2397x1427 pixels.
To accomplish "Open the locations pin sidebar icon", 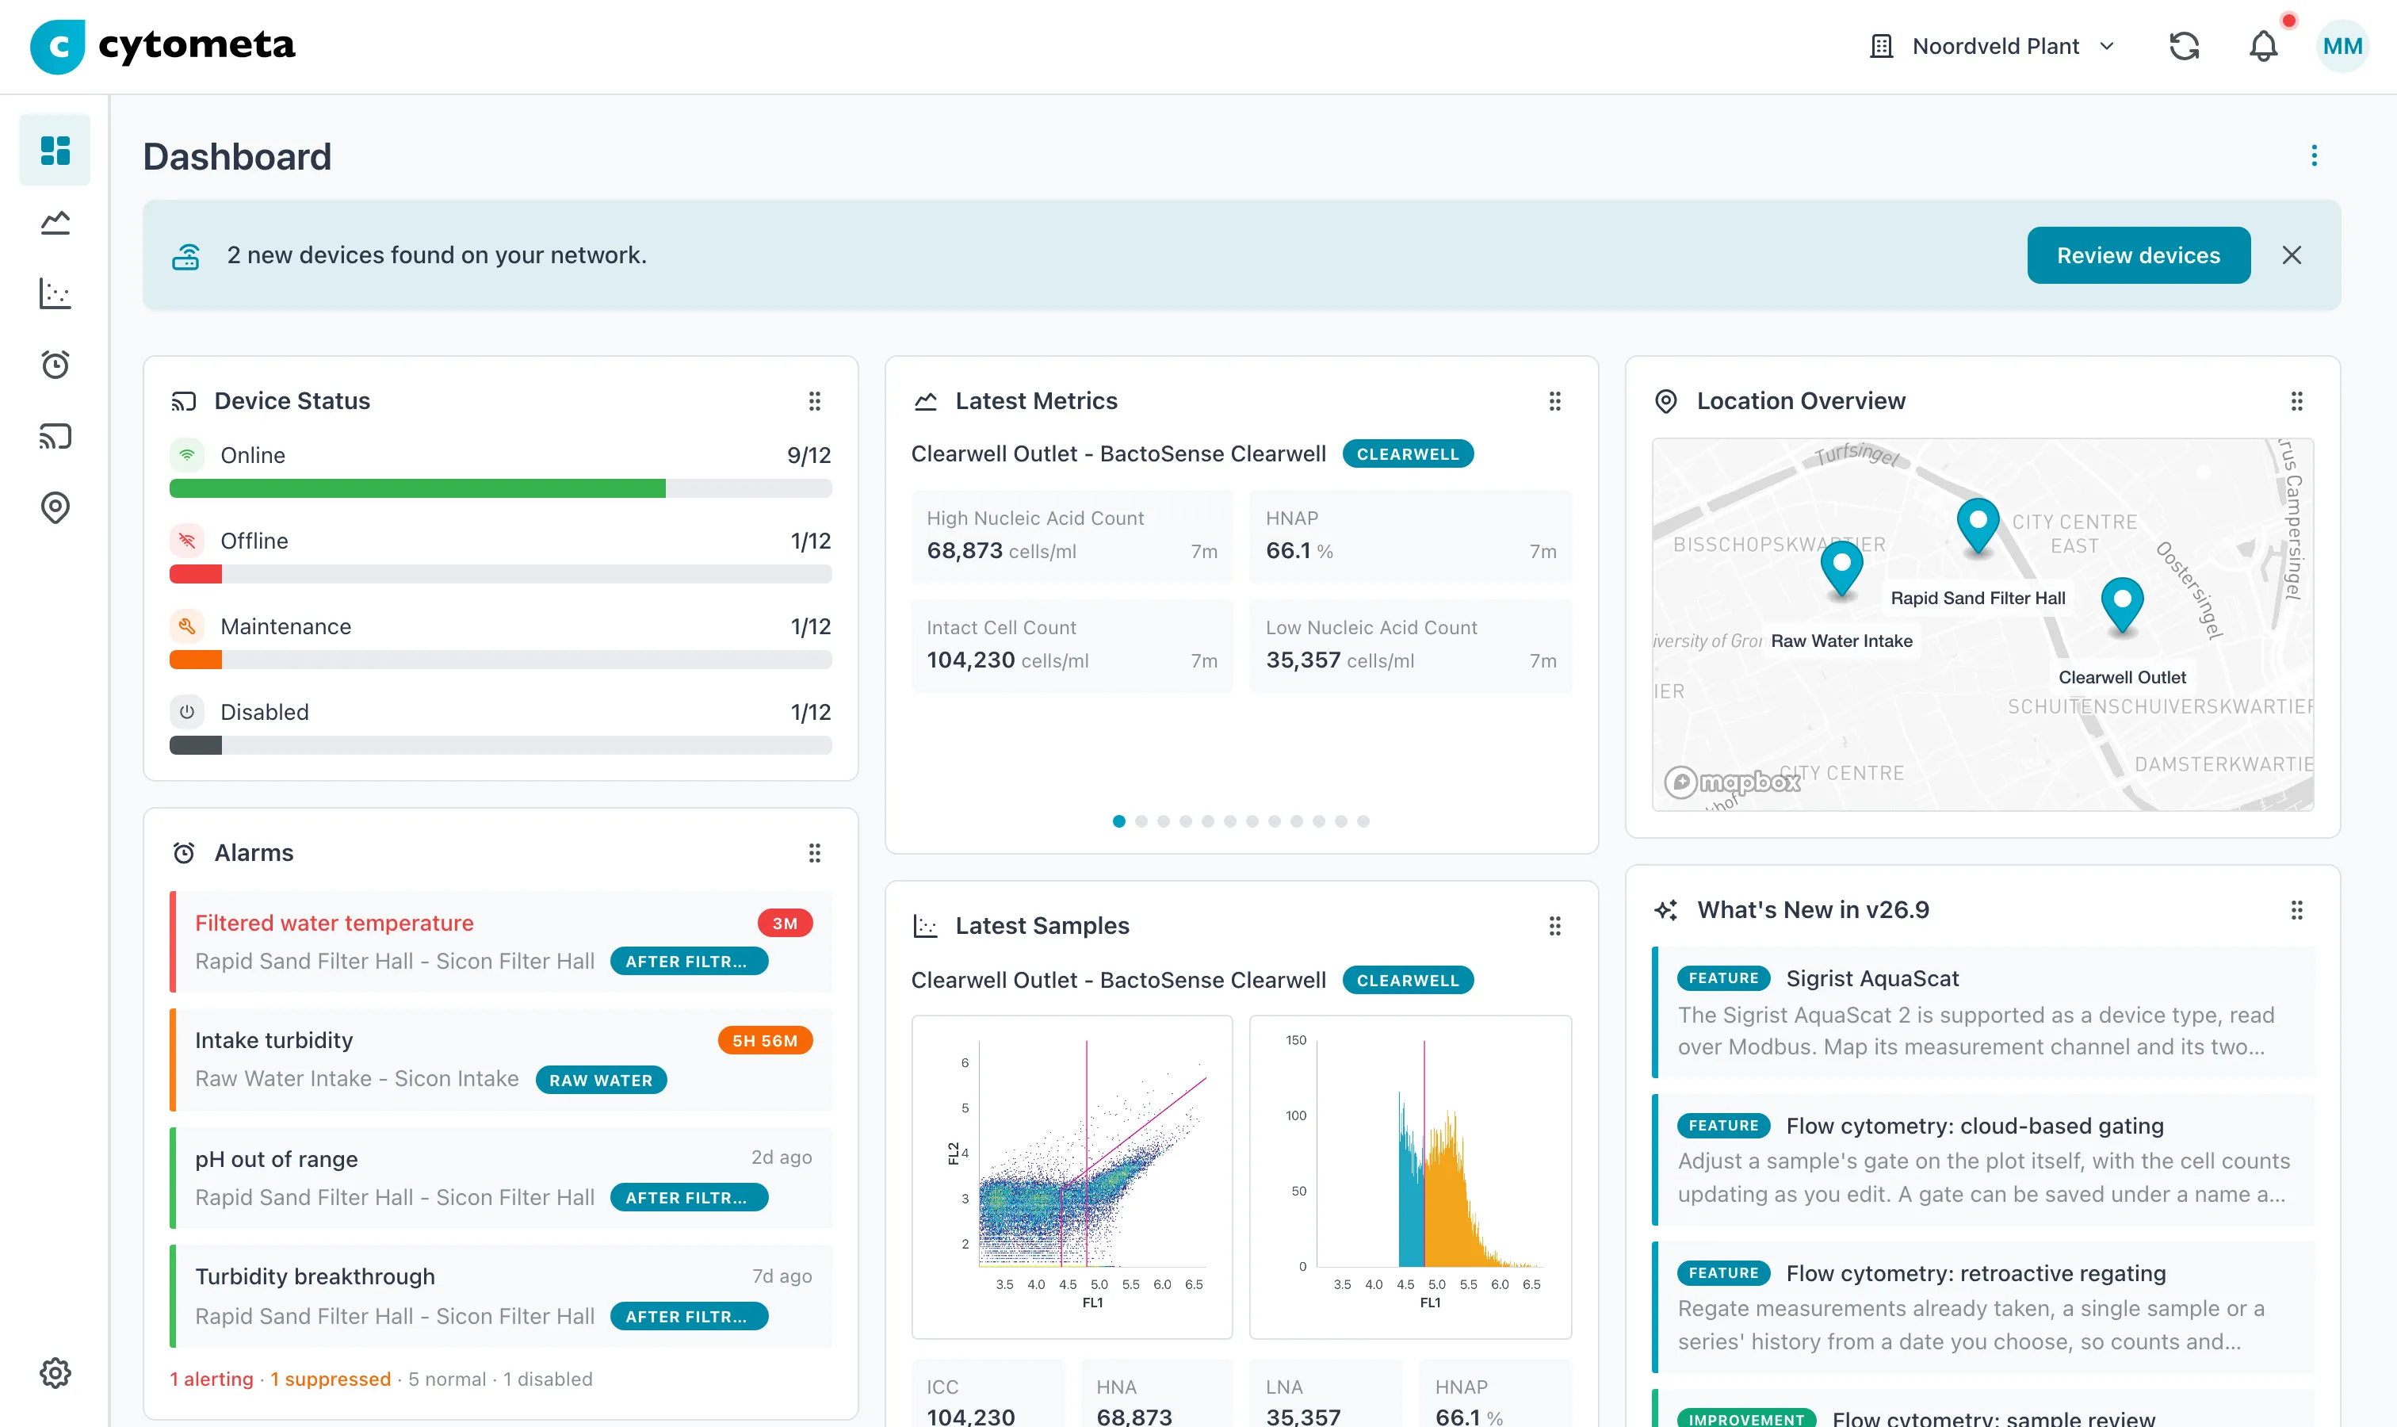I will point(55,507).
